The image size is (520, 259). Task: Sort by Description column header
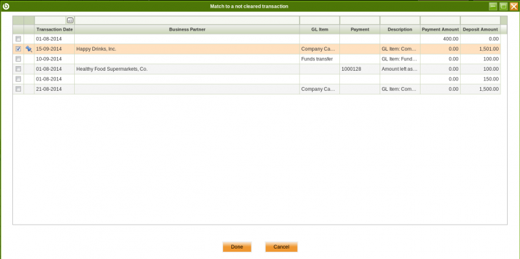point(400,29)
